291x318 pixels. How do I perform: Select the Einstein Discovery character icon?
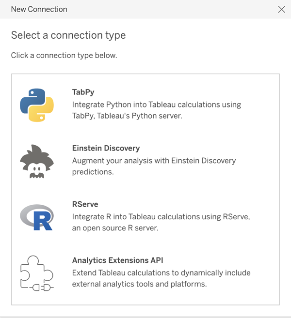pos(36,161)
